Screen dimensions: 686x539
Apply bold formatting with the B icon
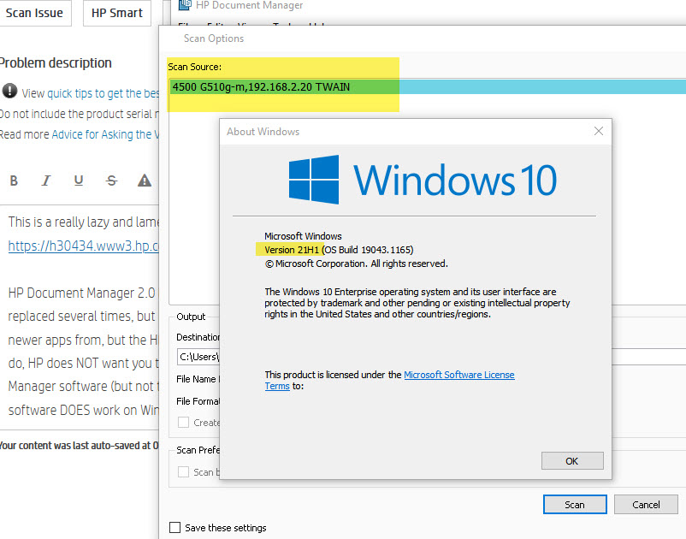14,181
